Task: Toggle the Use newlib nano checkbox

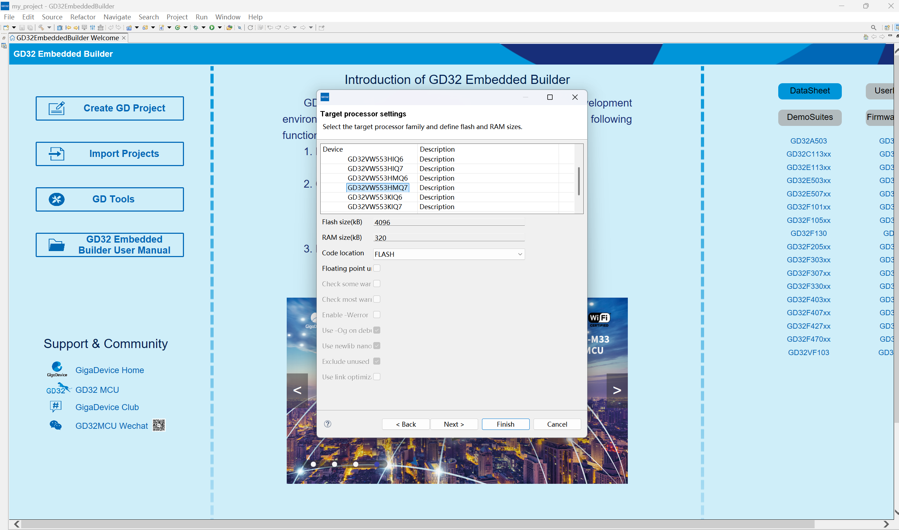Action: pyautogui.click(x=376, y=346)
